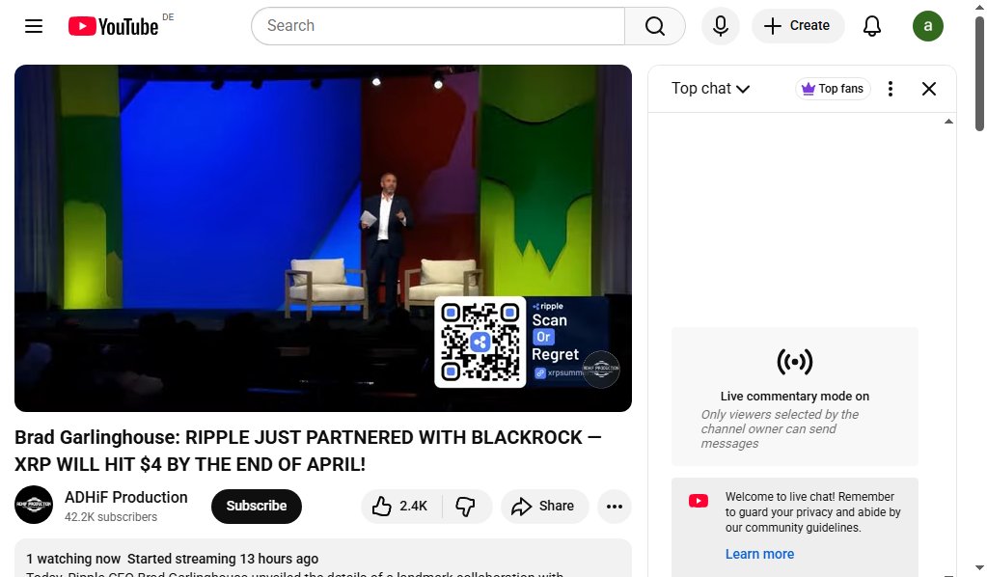This screenshot has height=577, width=987.
Task: Start voice search with microphone icon
Action: [x=720, y=26]
